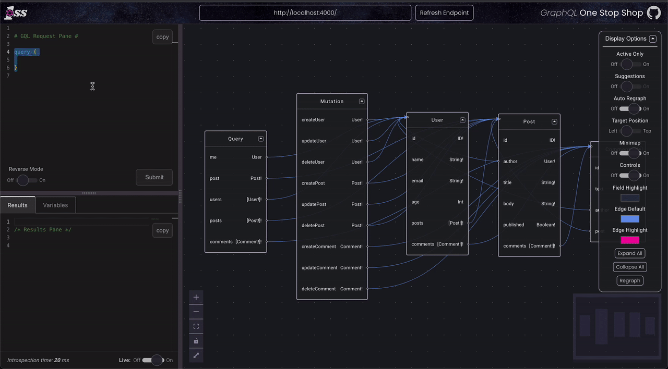668x369 pixels.
Task: Click the Refresh Endpoint button
Action: [444, 13]
